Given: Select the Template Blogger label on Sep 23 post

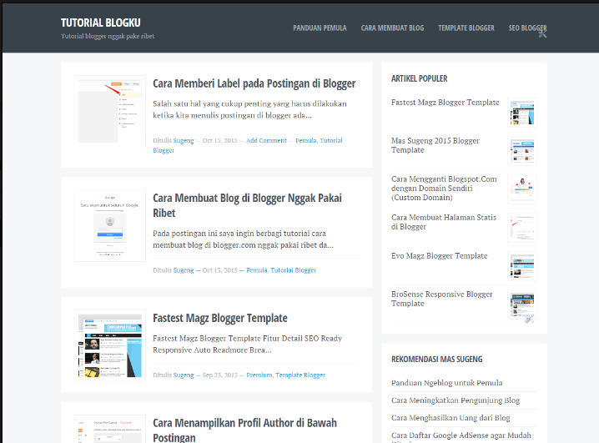Looking at the screenshot, I should tap(300, 375).
